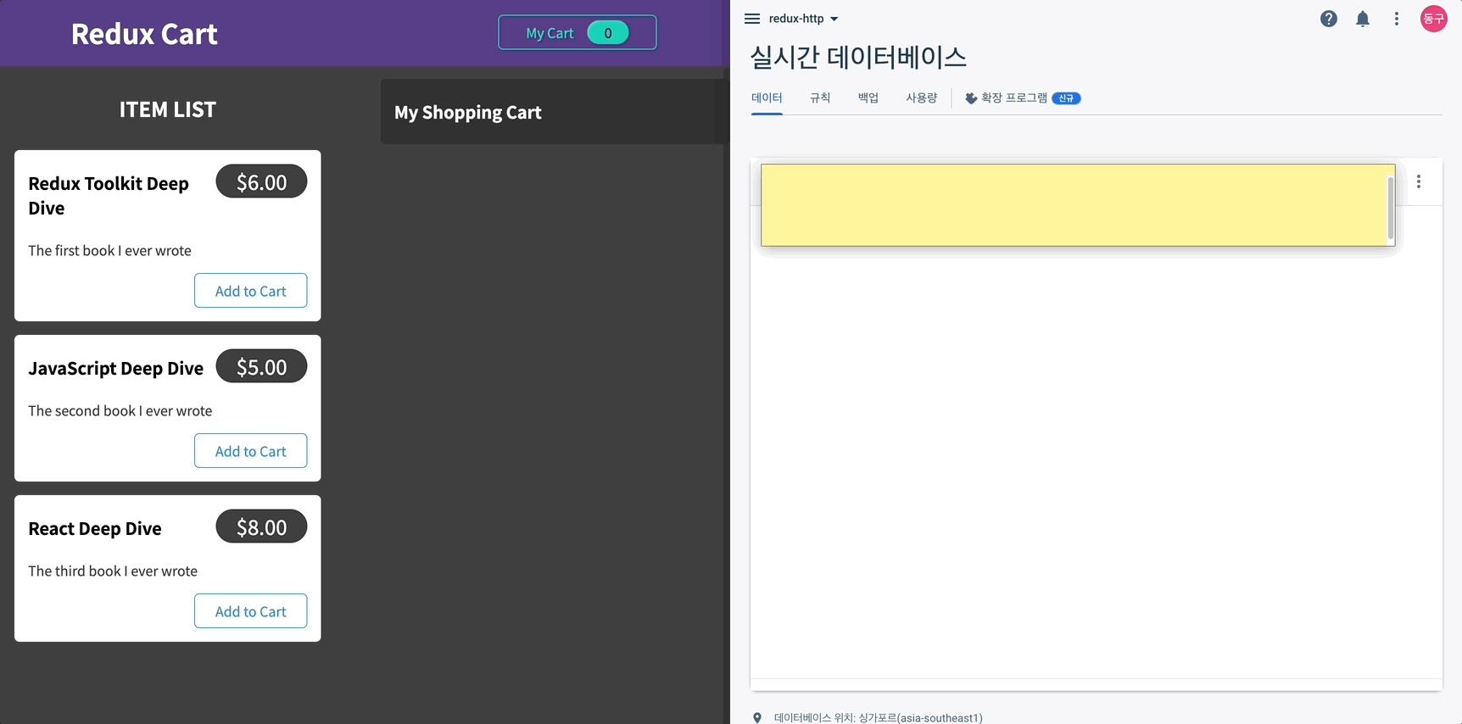This screenshot has width=1462, height=724.
Task: Click the Redux Cart title
Action: (144, 34)
